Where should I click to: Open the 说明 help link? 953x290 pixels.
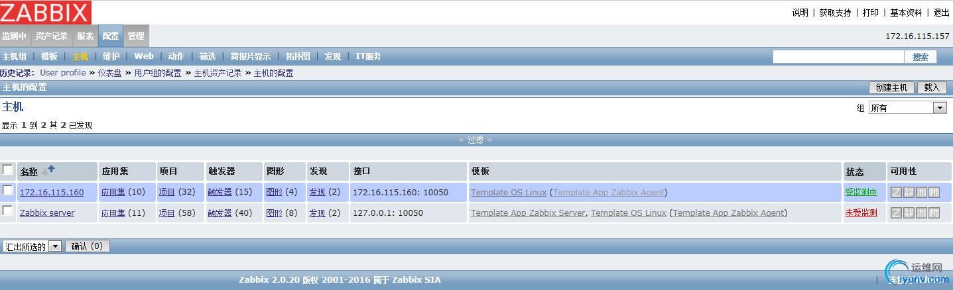[800, 13]
